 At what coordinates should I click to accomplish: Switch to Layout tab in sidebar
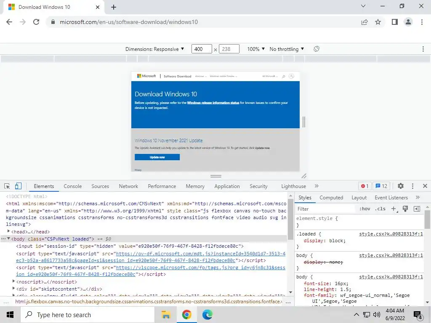pos(359,198)
